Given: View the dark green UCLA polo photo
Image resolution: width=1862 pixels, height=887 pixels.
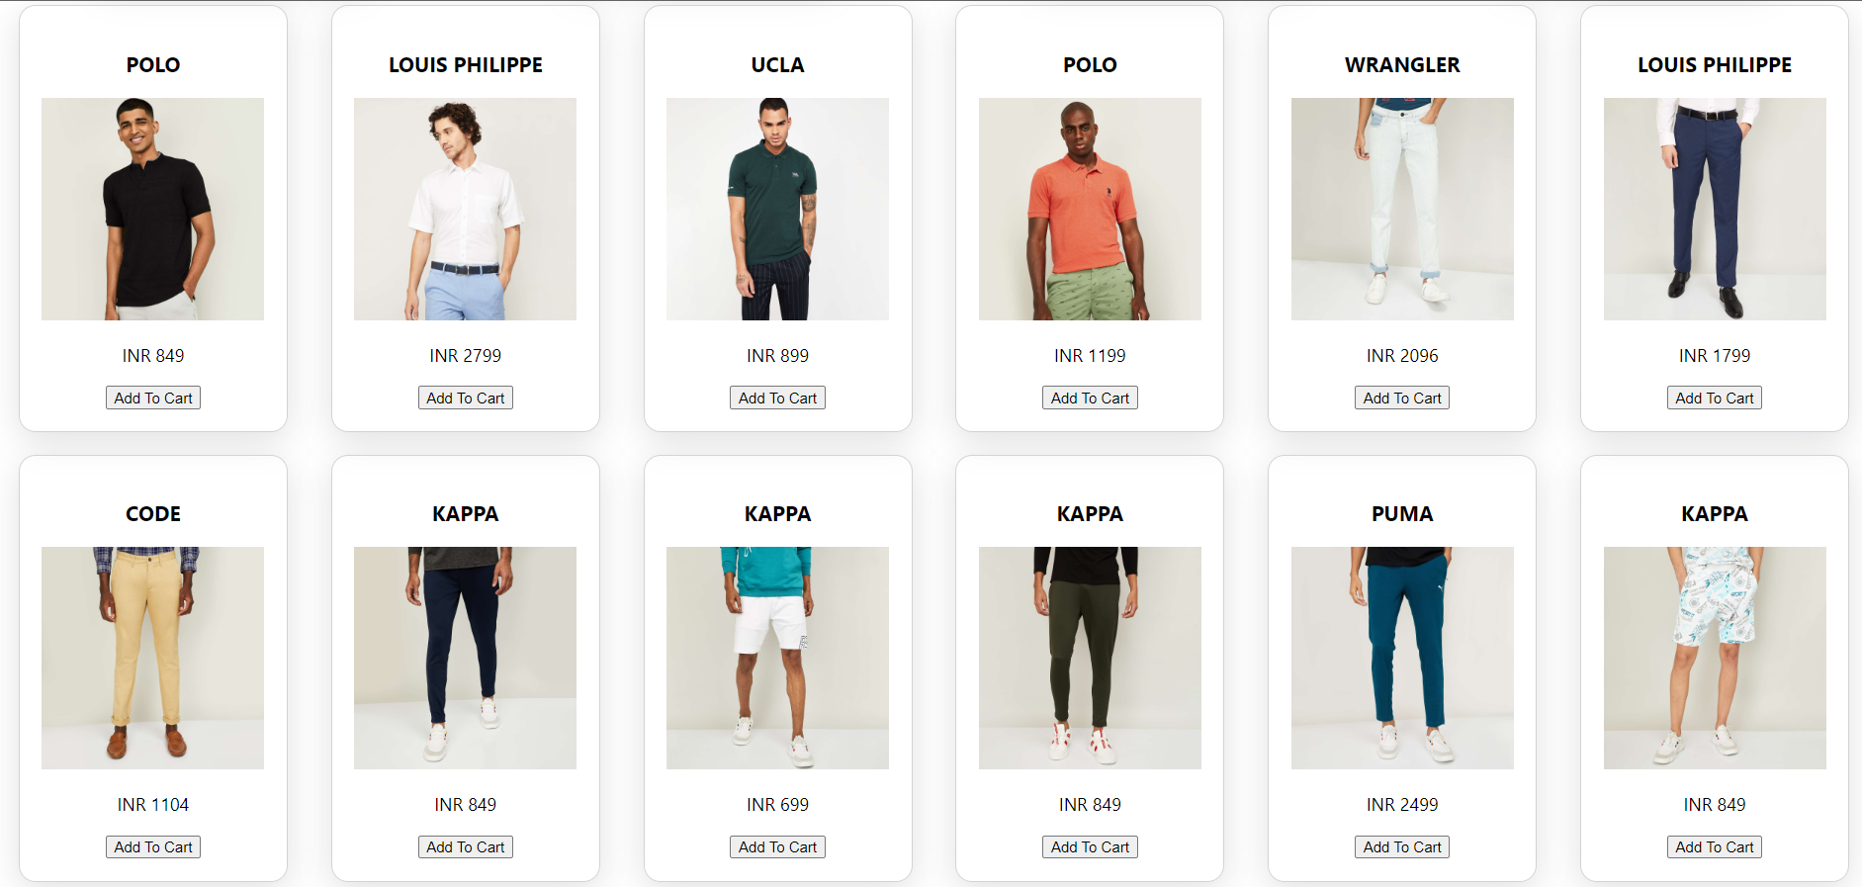Looking at the screenshot, I should [x=778, y=209].
